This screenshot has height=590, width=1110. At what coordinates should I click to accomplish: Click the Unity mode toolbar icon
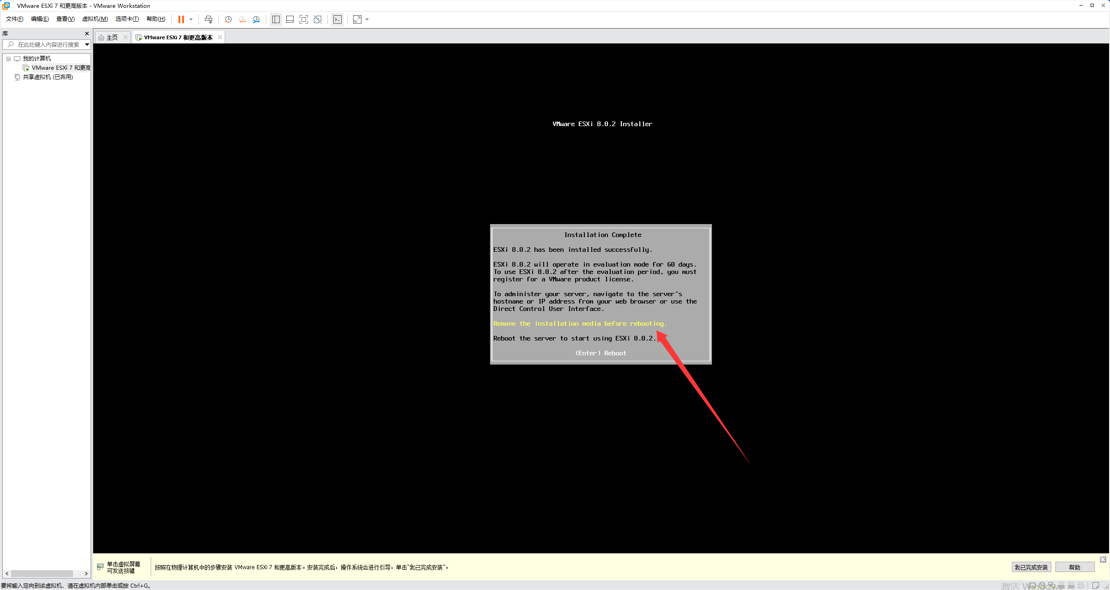coord(318,19)
